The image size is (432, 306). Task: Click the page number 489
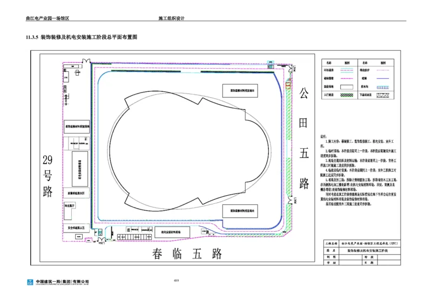(177, 281)
